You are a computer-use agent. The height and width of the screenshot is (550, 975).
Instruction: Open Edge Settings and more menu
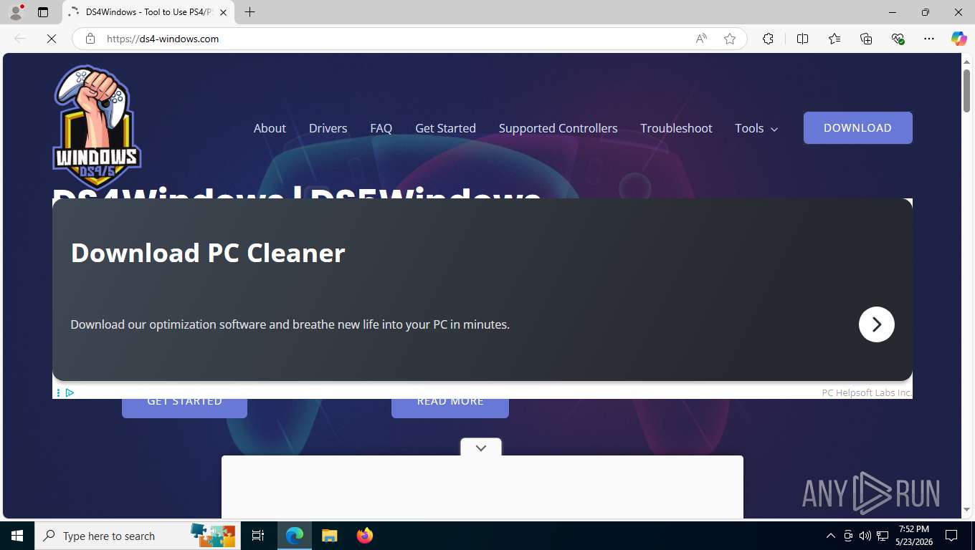[x=929, y=39]
